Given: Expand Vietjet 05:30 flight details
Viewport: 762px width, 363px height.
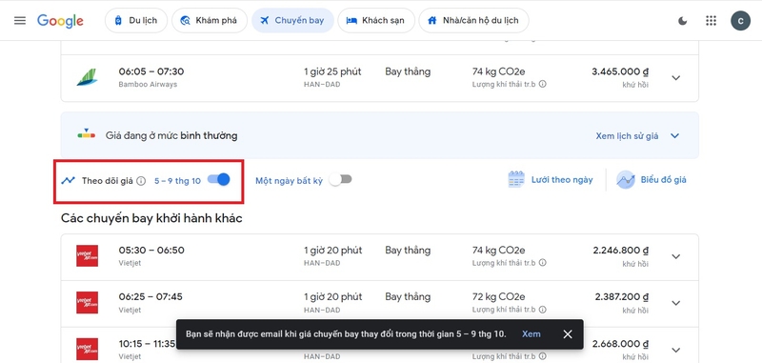Looking at the screenshot, I should tap(676, 256).
